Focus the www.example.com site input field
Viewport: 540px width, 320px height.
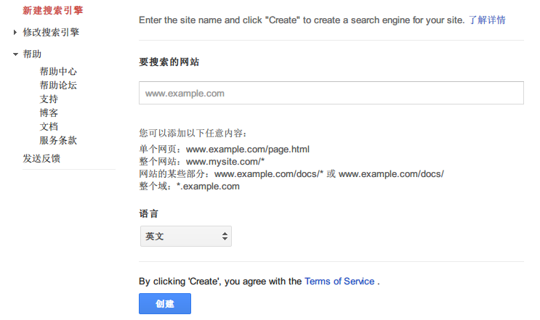pos(331,94)
